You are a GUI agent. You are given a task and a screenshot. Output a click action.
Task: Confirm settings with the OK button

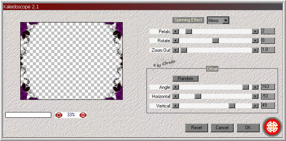[x=248, y=128]
